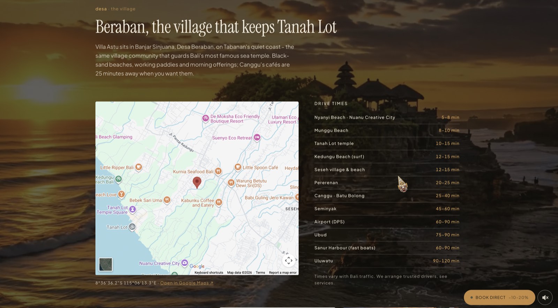Click the red villa location pin on map
Screen dimensions: 558x308
[x=197, y=182]
